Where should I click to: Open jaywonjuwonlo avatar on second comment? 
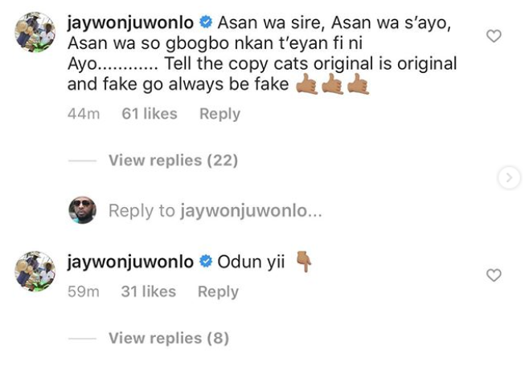click(35, 271)
